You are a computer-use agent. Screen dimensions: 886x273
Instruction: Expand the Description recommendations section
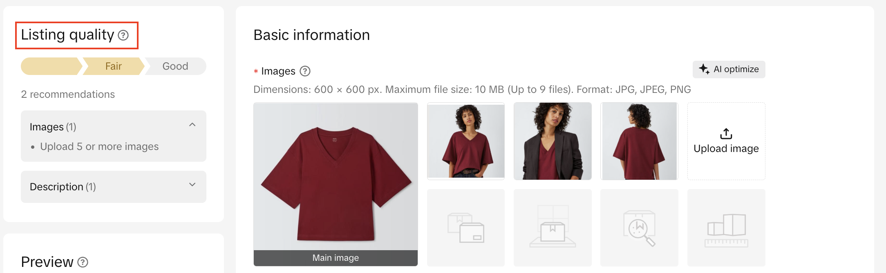[192, 185]
